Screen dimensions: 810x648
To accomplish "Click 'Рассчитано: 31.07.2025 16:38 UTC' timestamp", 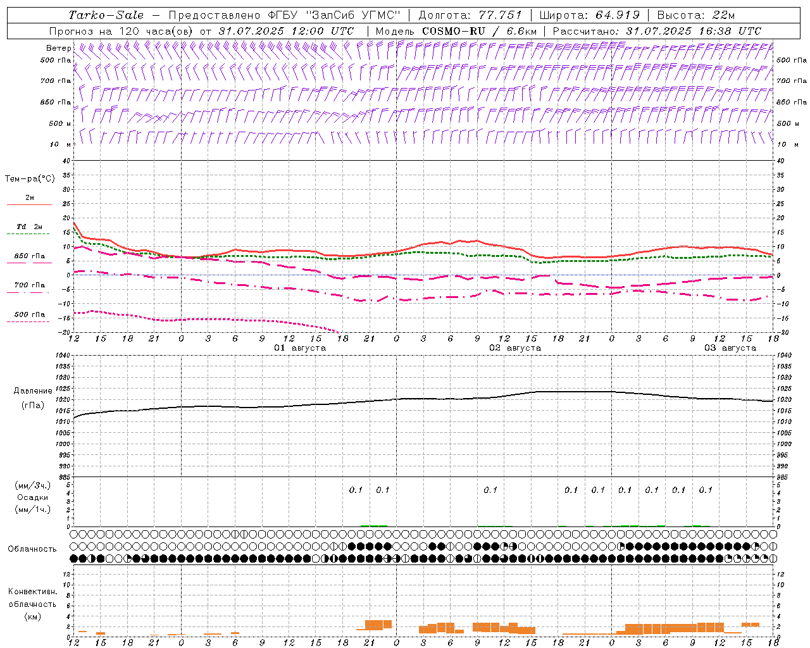I will click(x=657, y=31).
